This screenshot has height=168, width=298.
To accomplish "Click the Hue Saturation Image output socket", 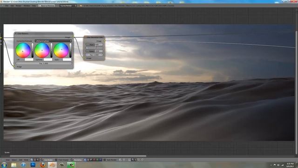I will (x=104, y=41).
